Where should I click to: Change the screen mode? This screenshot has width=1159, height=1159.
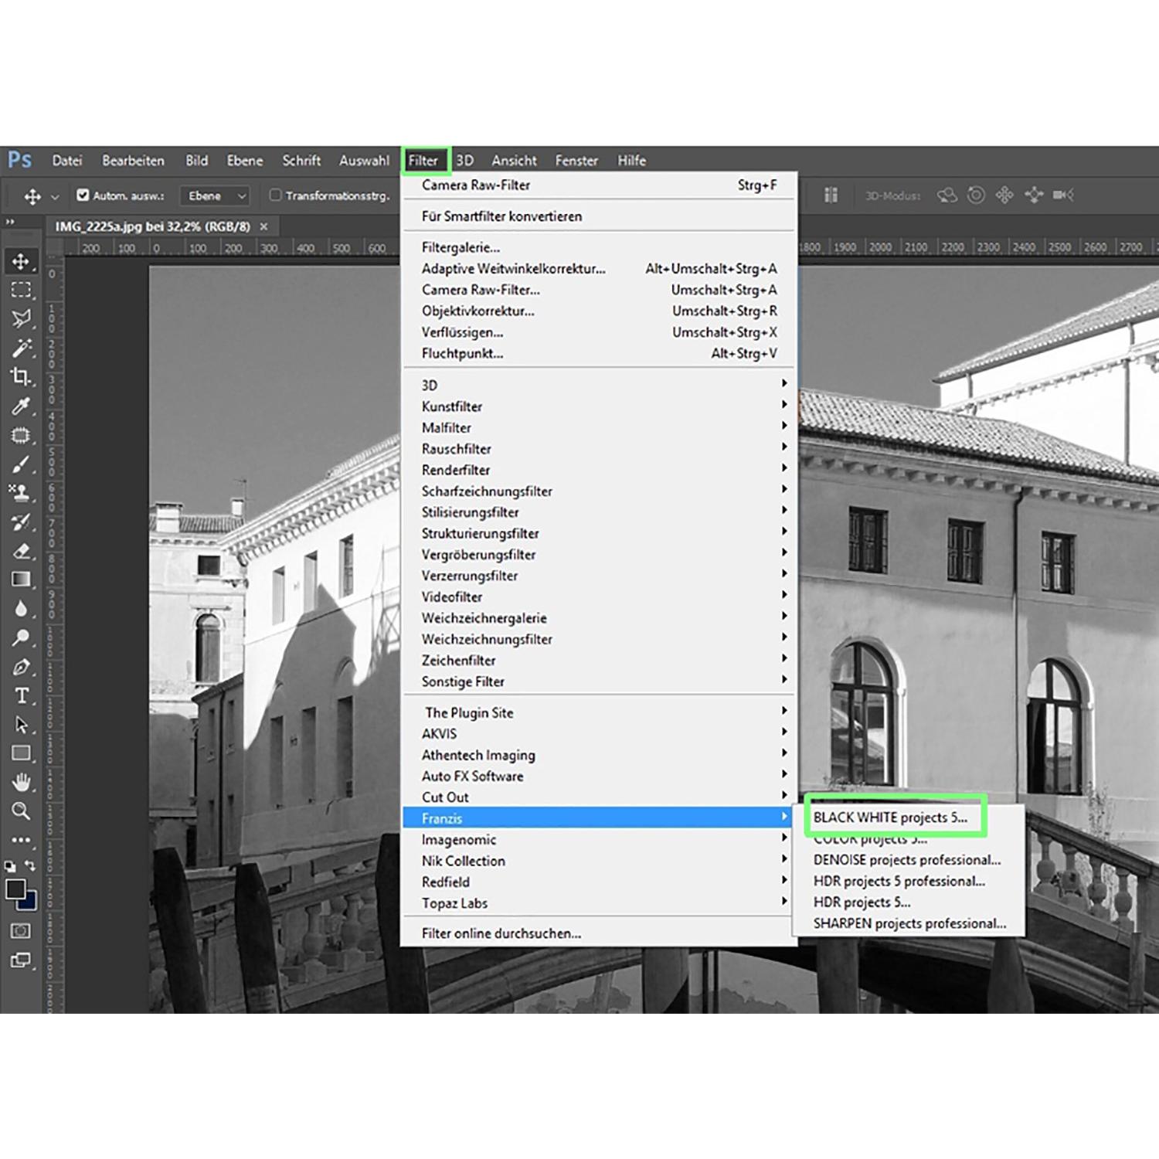[x=21, y=960]
